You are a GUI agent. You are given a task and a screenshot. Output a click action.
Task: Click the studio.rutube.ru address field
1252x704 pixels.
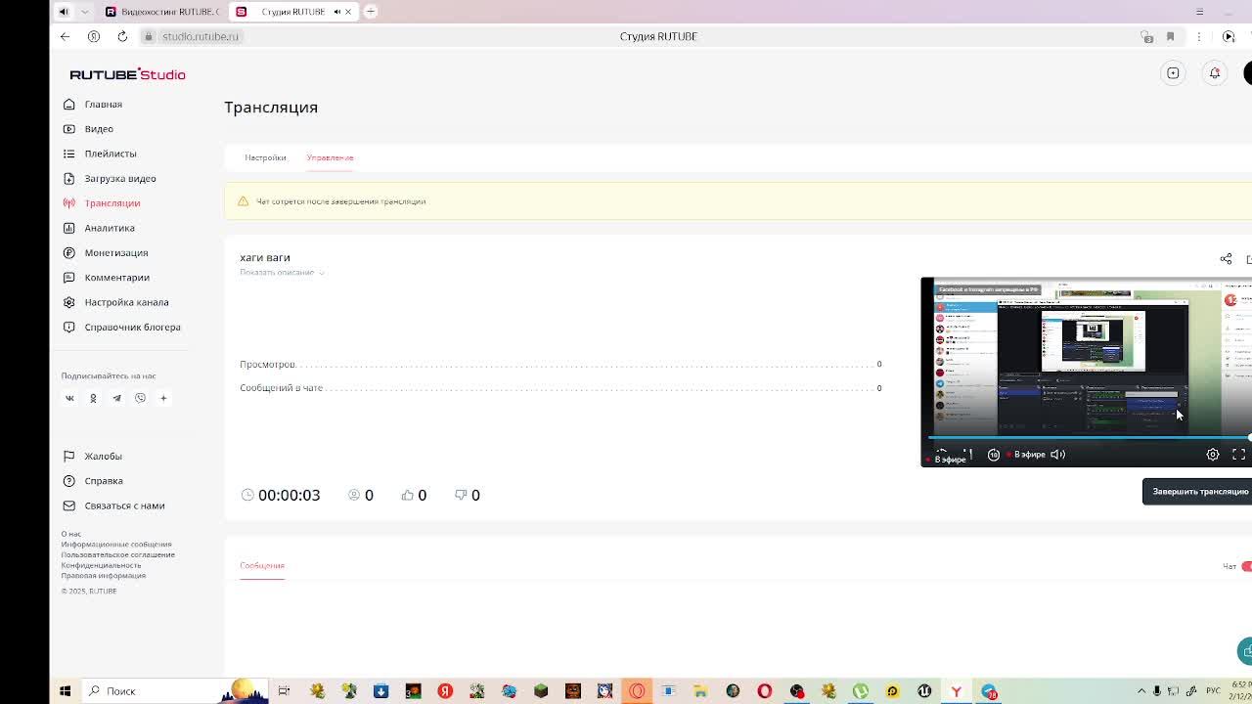201,36
